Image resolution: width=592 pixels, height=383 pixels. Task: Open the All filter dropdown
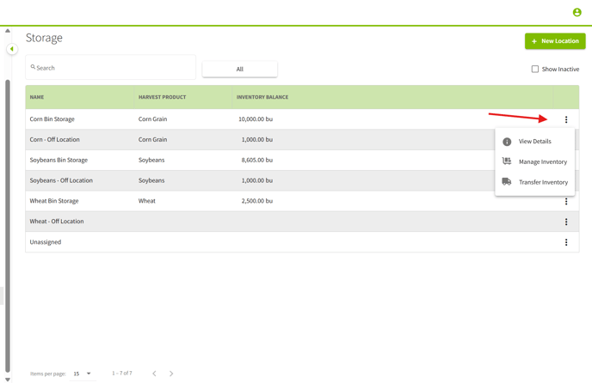point(240,69)
